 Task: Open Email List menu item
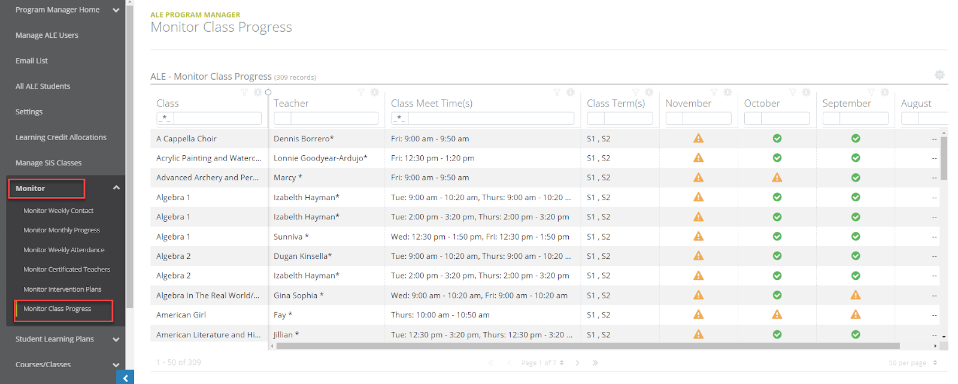[x=32, y=61]
